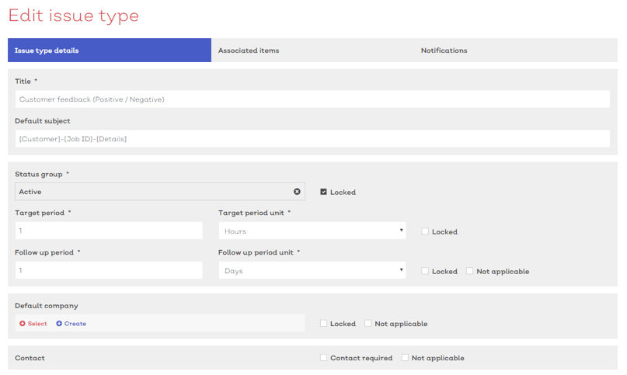Click the Edit issue type heading
The height and width of the screenshot is (375, 627).
point(74,16)
